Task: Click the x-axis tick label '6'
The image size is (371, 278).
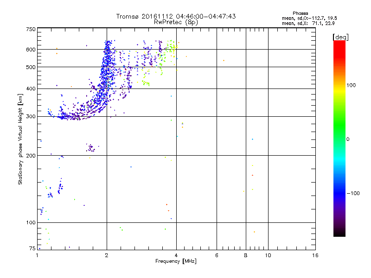Action: pyautogui.click(x=217, y=255)
